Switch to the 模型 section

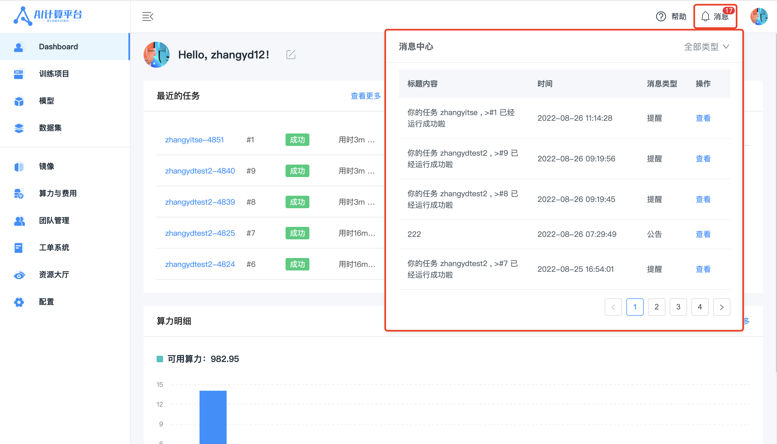pyautogui.click(x=46, y=101)
